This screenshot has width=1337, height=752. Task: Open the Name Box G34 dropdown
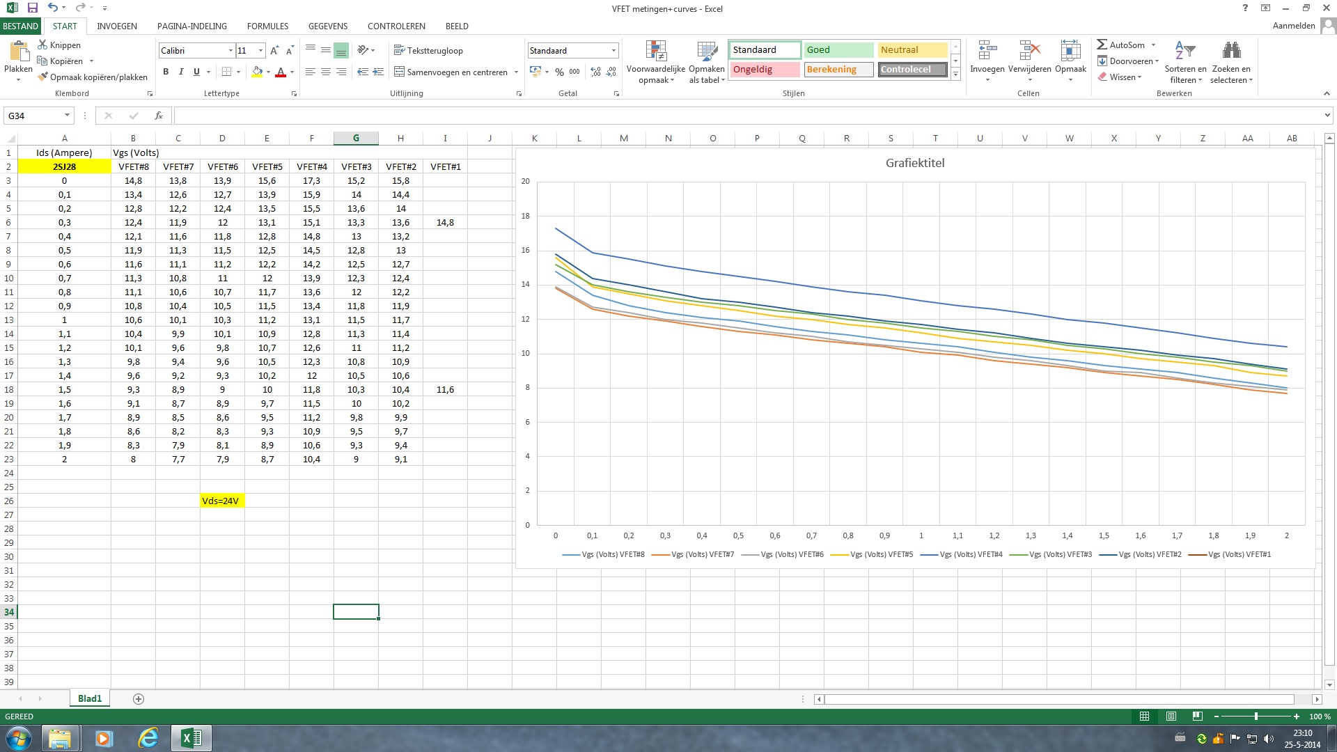67,116
